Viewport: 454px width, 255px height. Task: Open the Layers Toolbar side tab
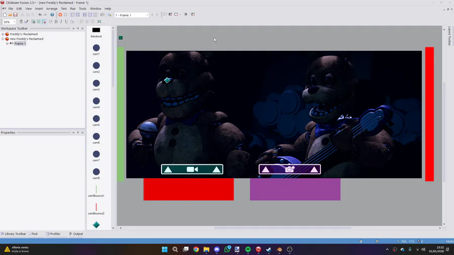[449, 36]
